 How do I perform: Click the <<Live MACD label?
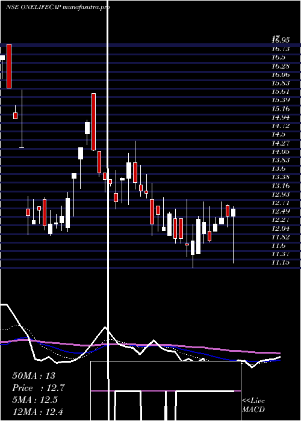pyautogui.click(x=253, y=405)
